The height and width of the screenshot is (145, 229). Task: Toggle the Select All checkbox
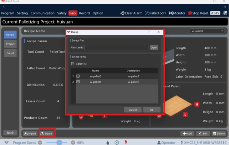(x=72, y=64)
